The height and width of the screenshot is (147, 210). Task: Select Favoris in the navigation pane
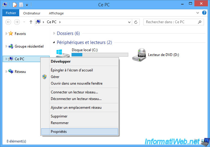pos(20,33)
